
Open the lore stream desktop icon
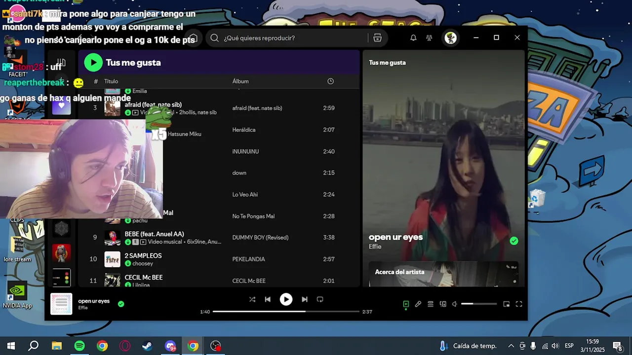click(x=17, y=249)
